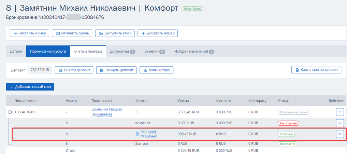
Task: Click the Отменить бронь button
Action: click(x=72, y=33)
